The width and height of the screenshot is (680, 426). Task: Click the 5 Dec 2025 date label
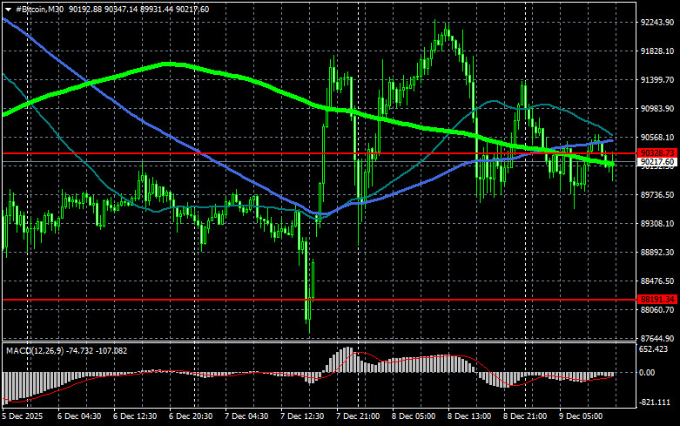(x=22, y=416)
